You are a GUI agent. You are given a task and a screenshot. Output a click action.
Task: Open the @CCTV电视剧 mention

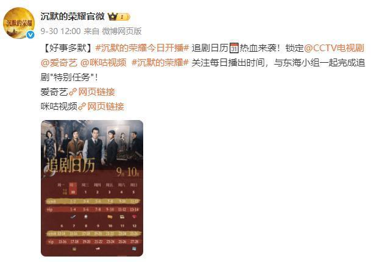(334, 48)
